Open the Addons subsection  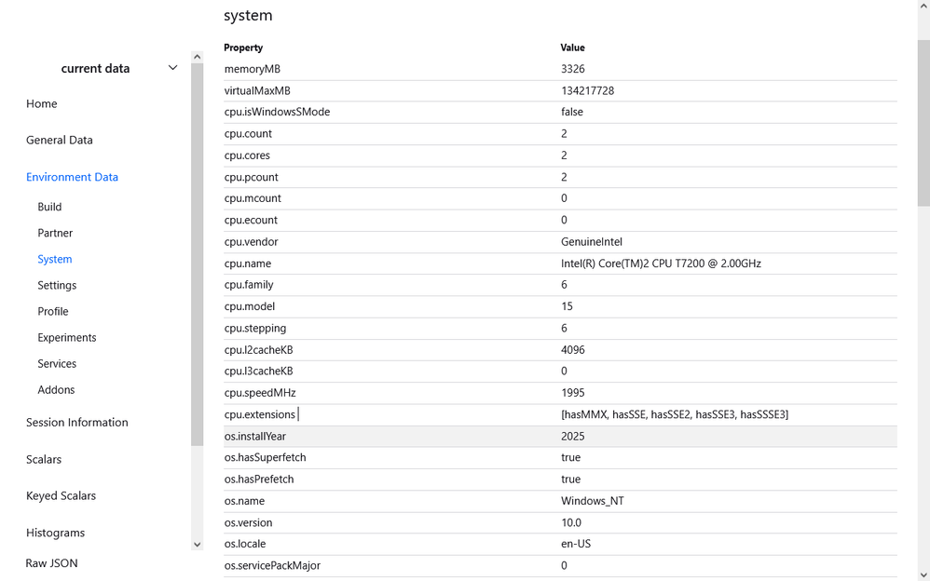coord(56,389)
